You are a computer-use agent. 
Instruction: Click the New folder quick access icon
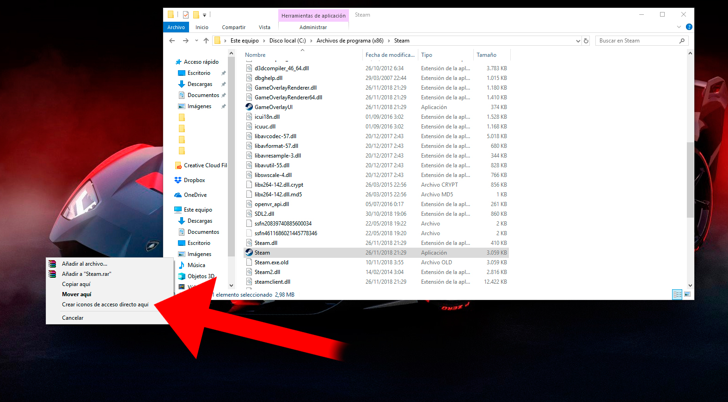196,15
